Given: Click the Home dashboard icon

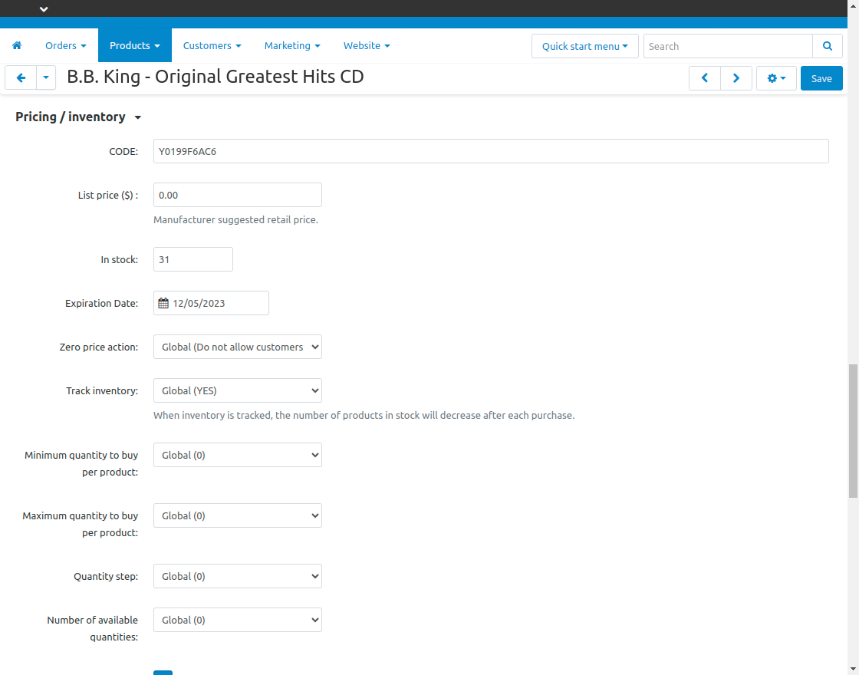Looking at the screenshot, I should point(17,45).
